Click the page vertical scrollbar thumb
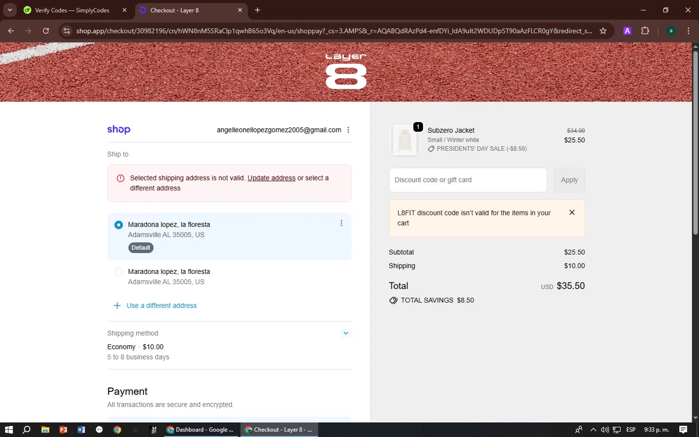The image size is (699, 437). click(695, 142)
